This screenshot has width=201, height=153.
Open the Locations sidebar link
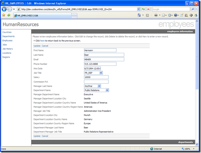pos(7,53)
